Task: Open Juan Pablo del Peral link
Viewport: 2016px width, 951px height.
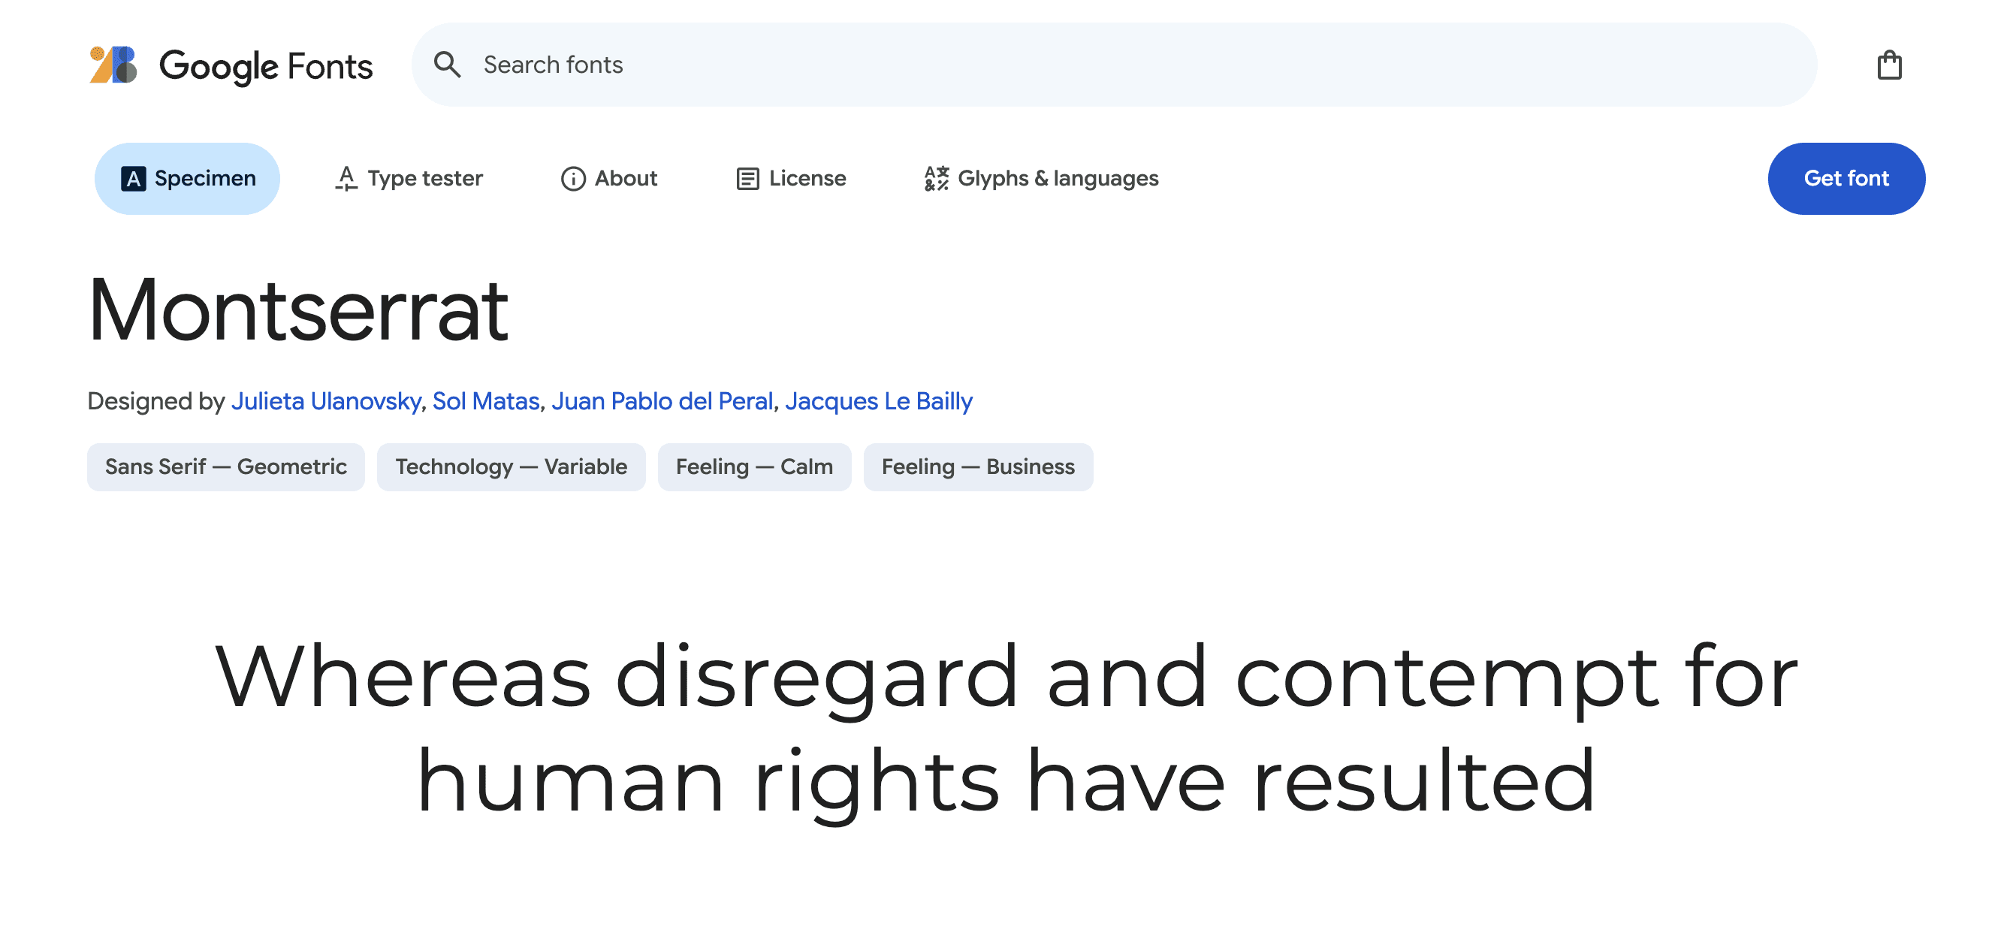Action: (x=662, y=400)
